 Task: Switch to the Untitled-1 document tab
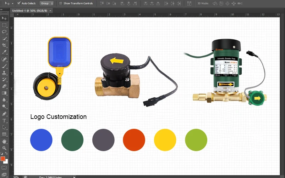[x=30, y=11]
